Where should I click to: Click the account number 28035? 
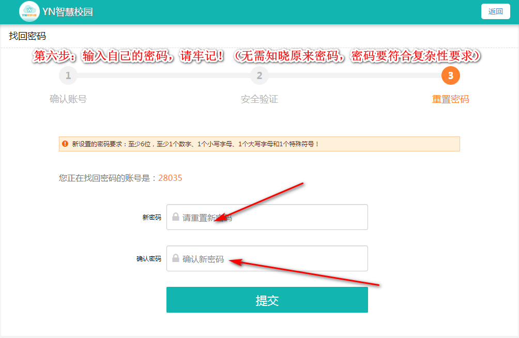point(170,178)
